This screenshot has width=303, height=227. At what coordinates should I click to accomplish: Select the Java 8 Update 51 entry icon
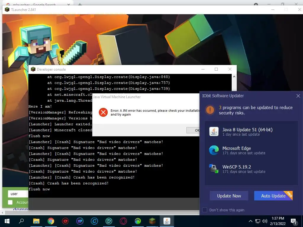pyautogui.click(x=214, y=132)
